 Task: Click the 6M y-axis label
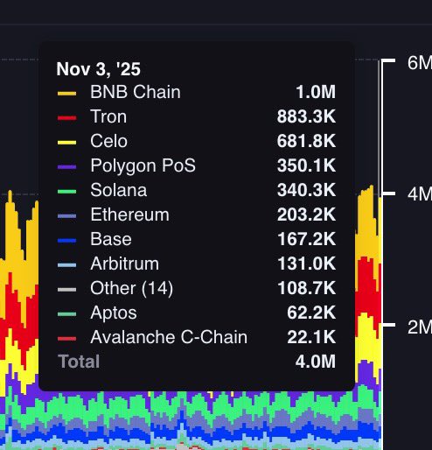pyautogui.click(x=420, y=63)
